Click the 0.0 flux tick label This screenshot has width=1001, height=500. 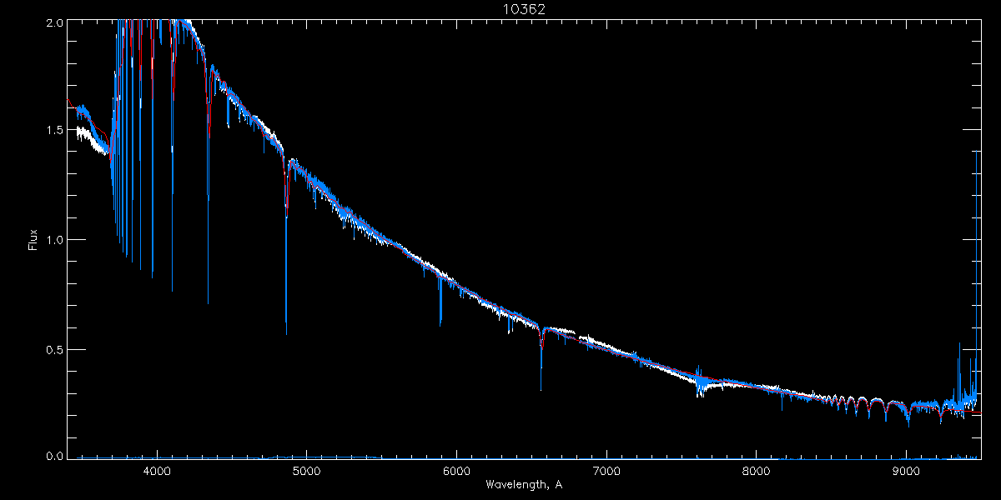point(54,456)
